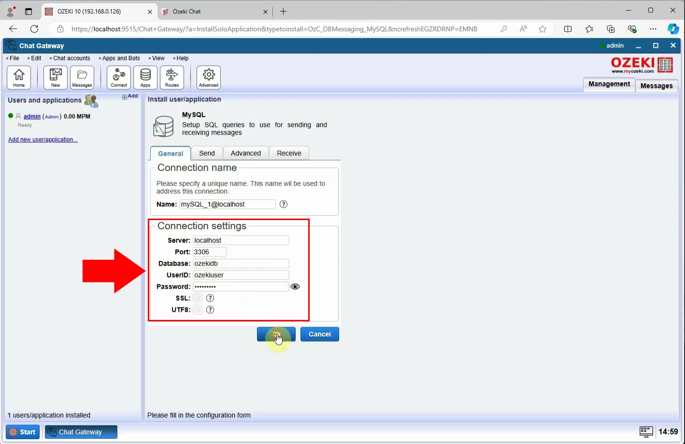Enable the UTF8 checkbox
Viewport: 685px width, 444px height.
tap(198, 310)
